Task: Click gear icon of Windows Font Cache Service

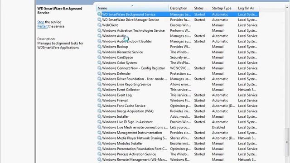Action: 99,105
